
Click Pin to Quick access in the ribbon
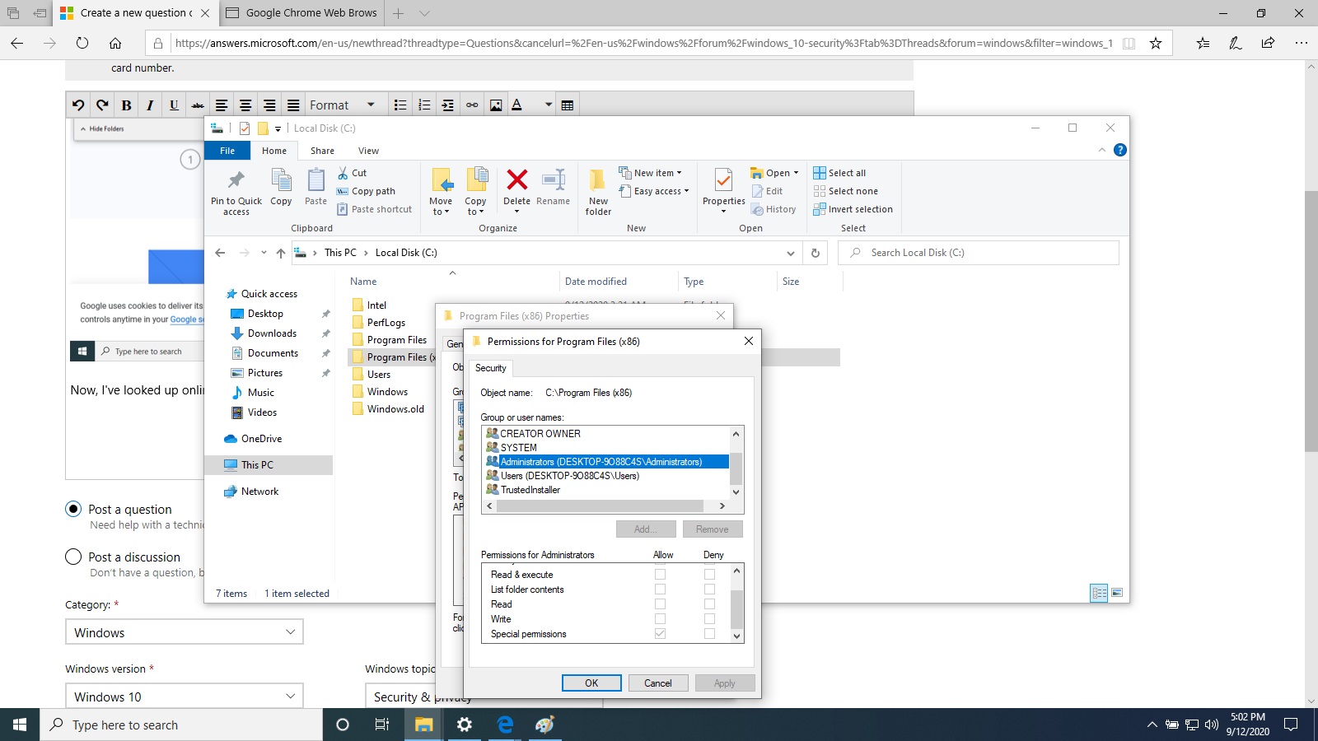pos(236,193)
